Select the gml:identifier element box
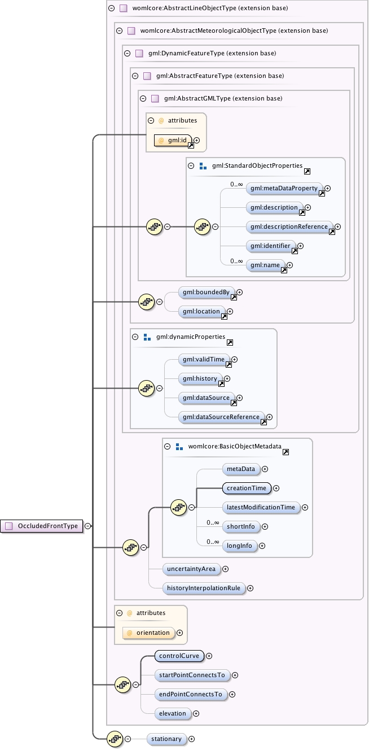 coord(270,246)
